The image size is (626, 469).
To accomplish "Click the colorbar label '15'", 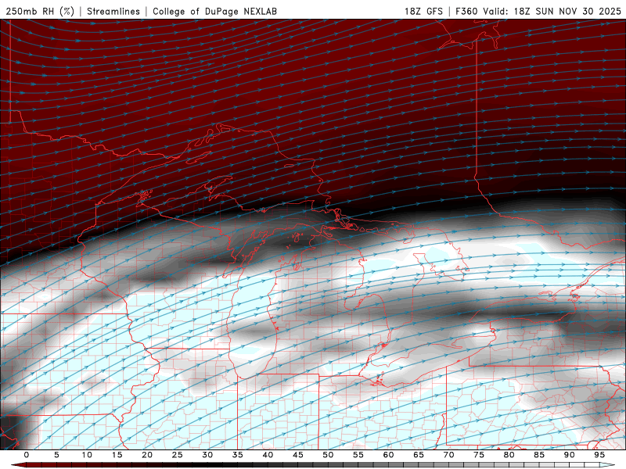I will (x=117, y=455).
